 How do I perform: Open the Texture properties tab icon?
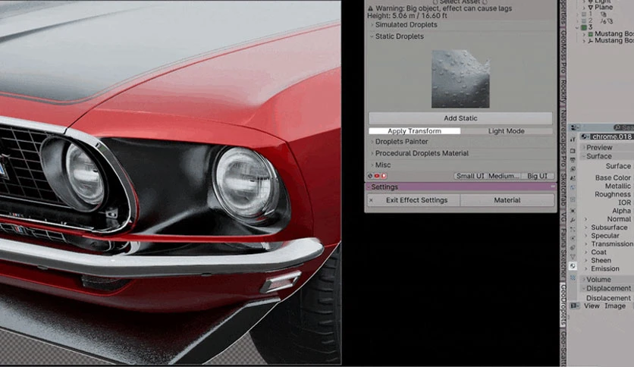(573, 278)
